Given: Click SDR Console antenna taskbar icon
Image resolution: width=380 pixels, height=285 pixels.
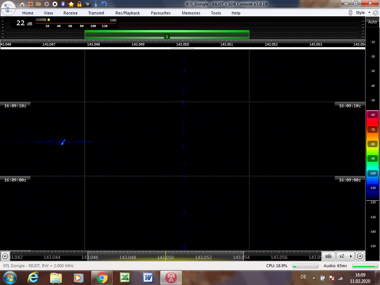Looking at the screenshot, I should [x=171, y=278].
